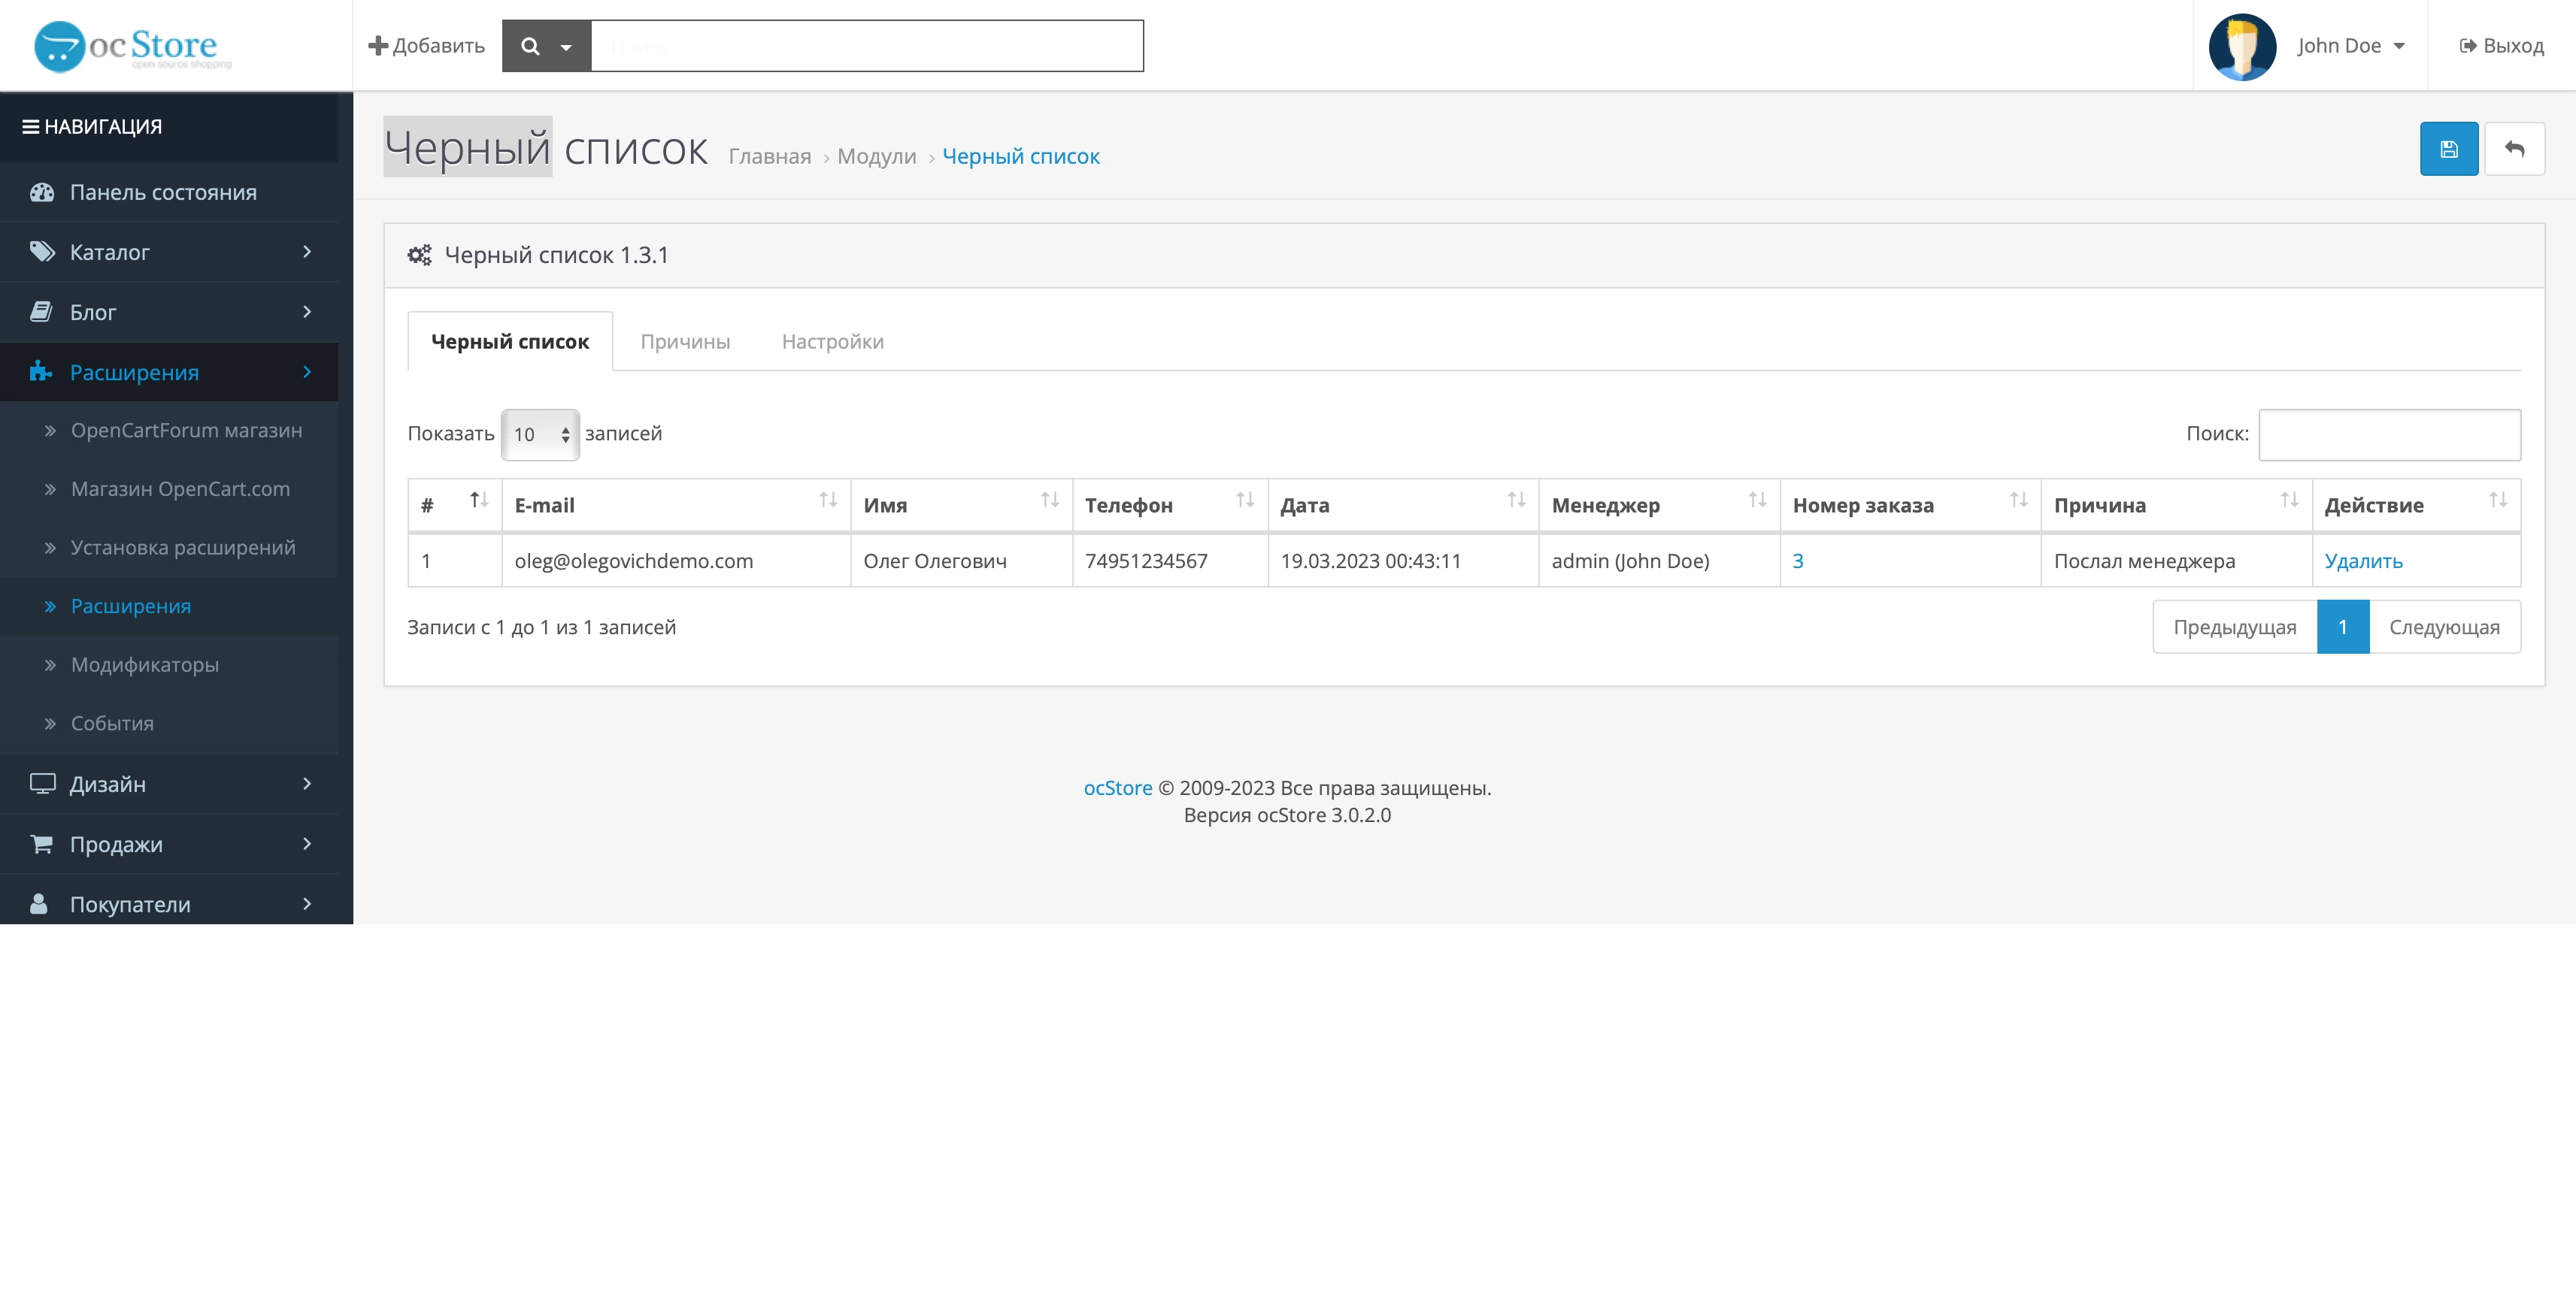Open the records-per-page dropdown showing 10

(540, 434)
